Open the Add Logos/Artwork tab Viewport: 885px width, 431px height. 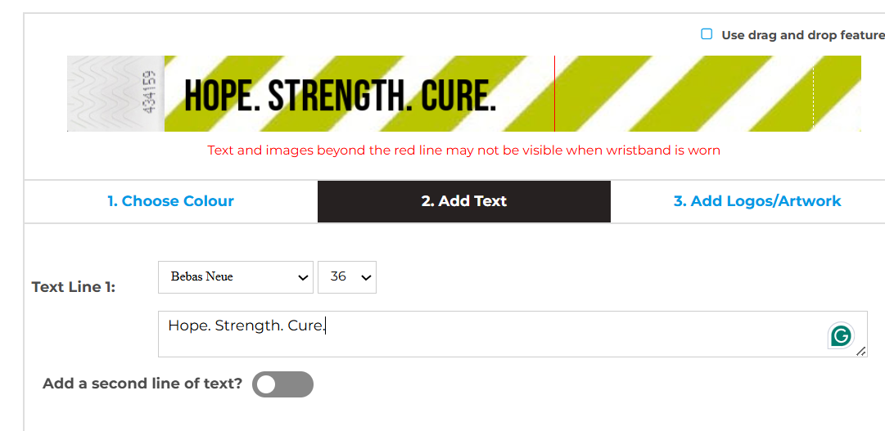pos(756,201)
